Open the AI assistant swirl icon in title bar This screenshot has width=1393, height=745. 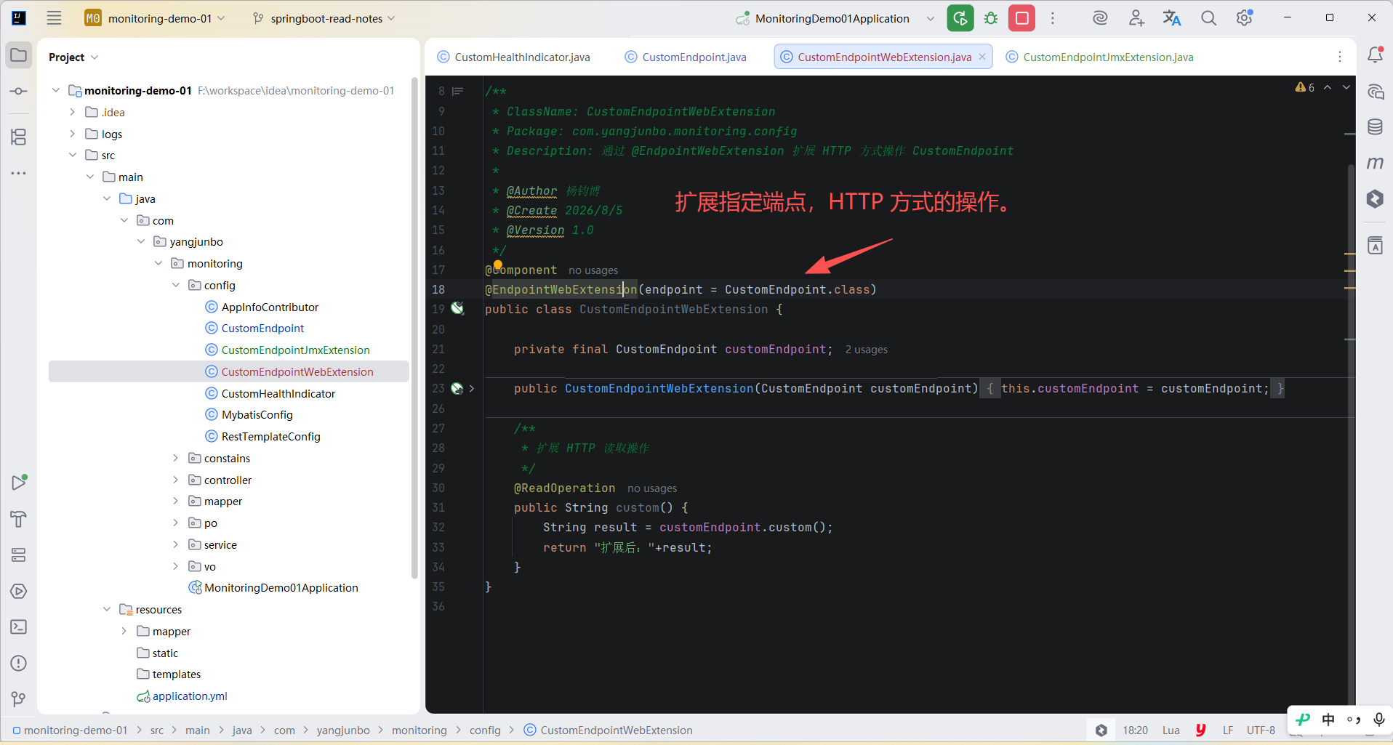(1100, 18)
